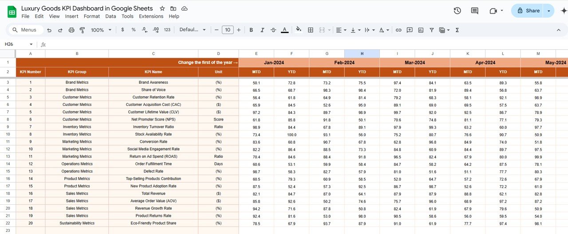
Task: Open the Insert menu
Action: point(71,16)
